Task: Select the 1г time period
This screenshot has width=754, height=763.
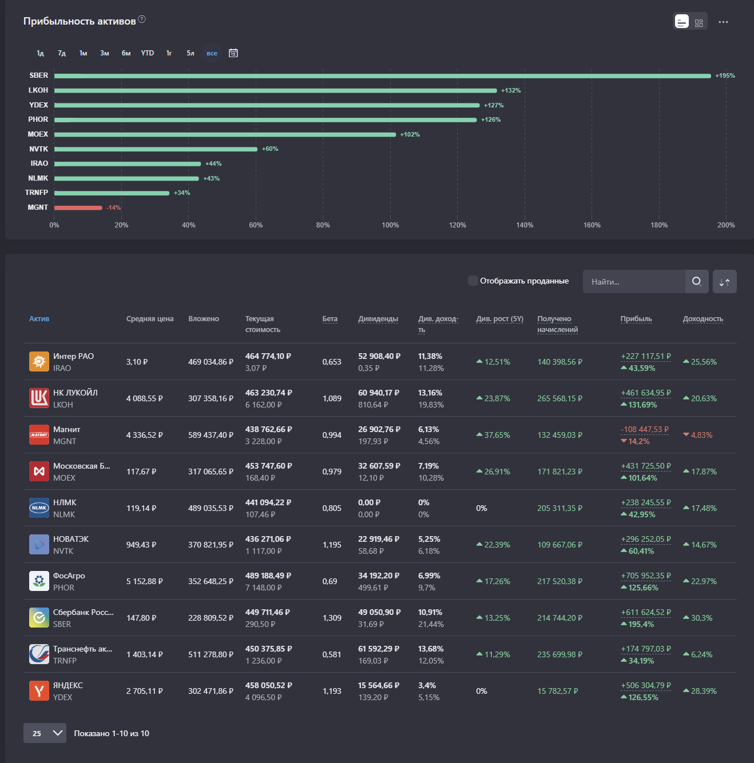Action: pos(169,53)
